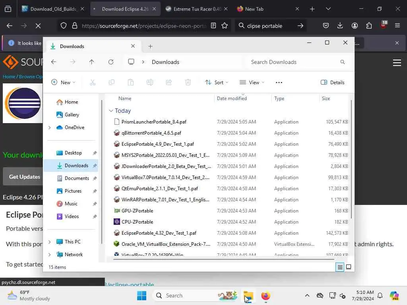Click the Home breadcrumb link on SourceForge
407x305 pixels.
pyautogui.click(x=9, y=77)
